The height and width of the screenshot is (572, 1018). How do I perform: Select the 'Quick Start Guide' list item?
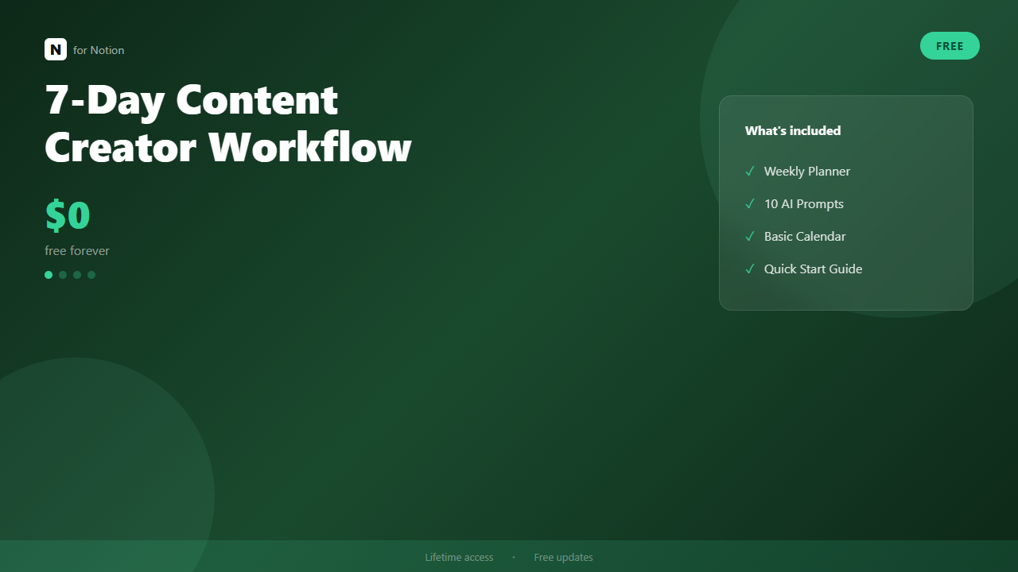point(813,269)
